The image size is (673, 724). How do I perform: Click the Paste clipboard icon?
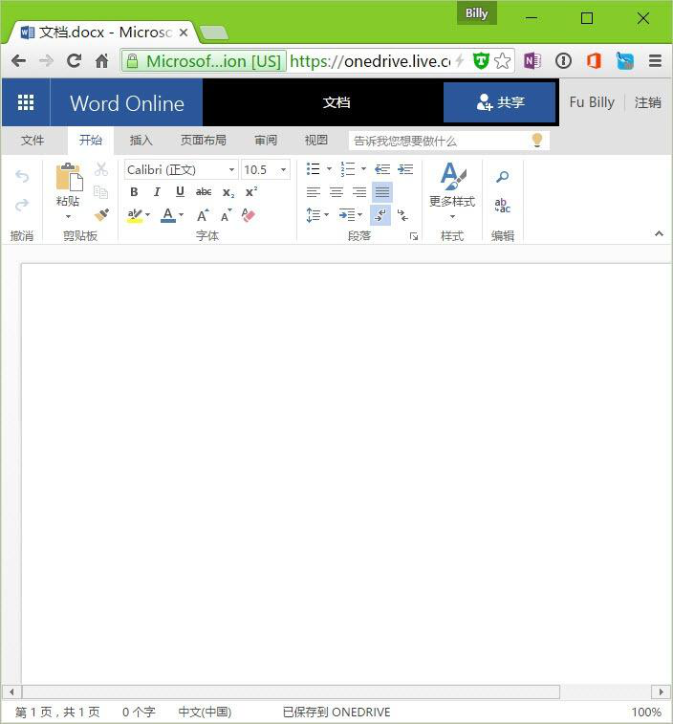pyautogui.click(x=69, y=177)
